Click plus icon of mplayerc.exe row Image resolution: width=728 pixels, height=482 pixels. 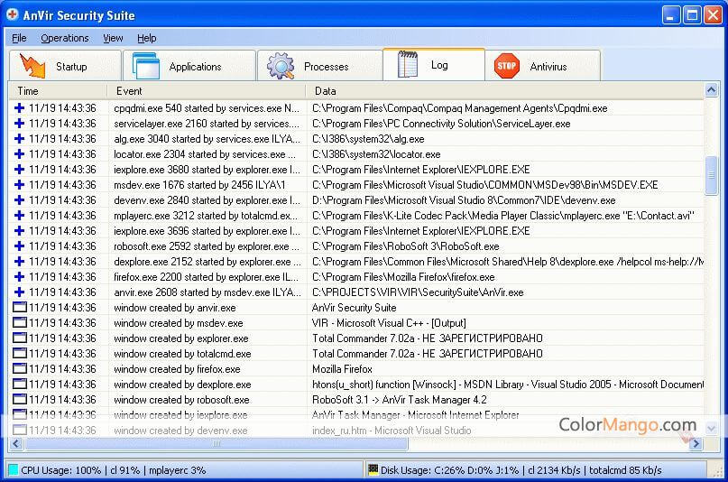click(19, 215)
